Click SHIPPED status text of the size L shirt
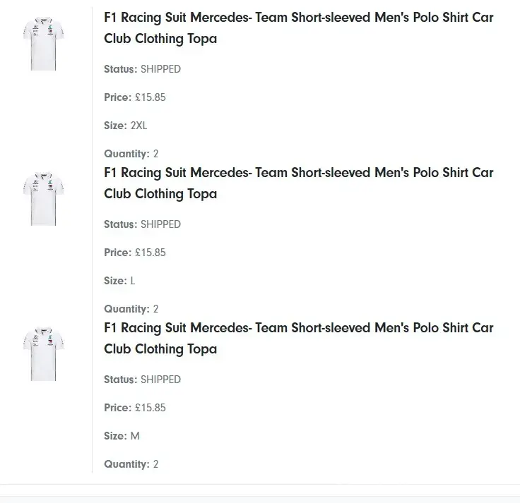The width and height of the screenshot is (520, 503). point(160,224)
